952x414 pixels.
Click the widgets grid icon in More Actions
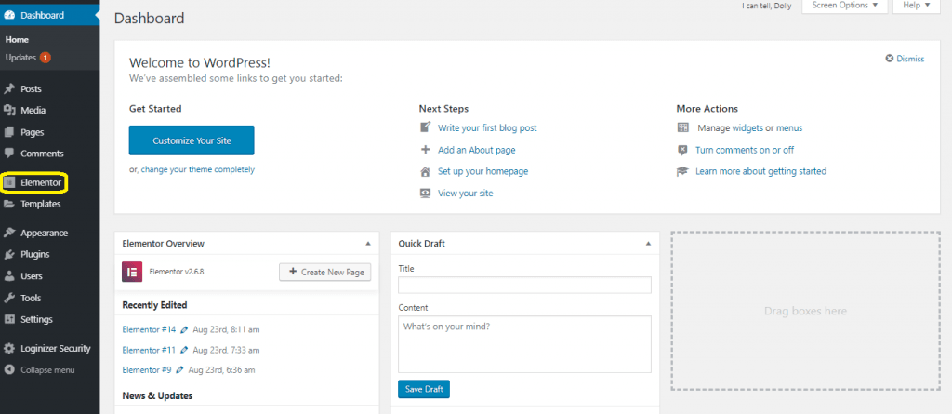(x=683, y=127)
